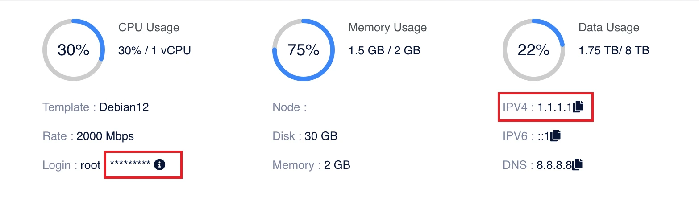Image resolution: width=699 pixels, height=197 pixels.
Task: Click the Memory 2 GB specification value
Action: click(337, 165)
